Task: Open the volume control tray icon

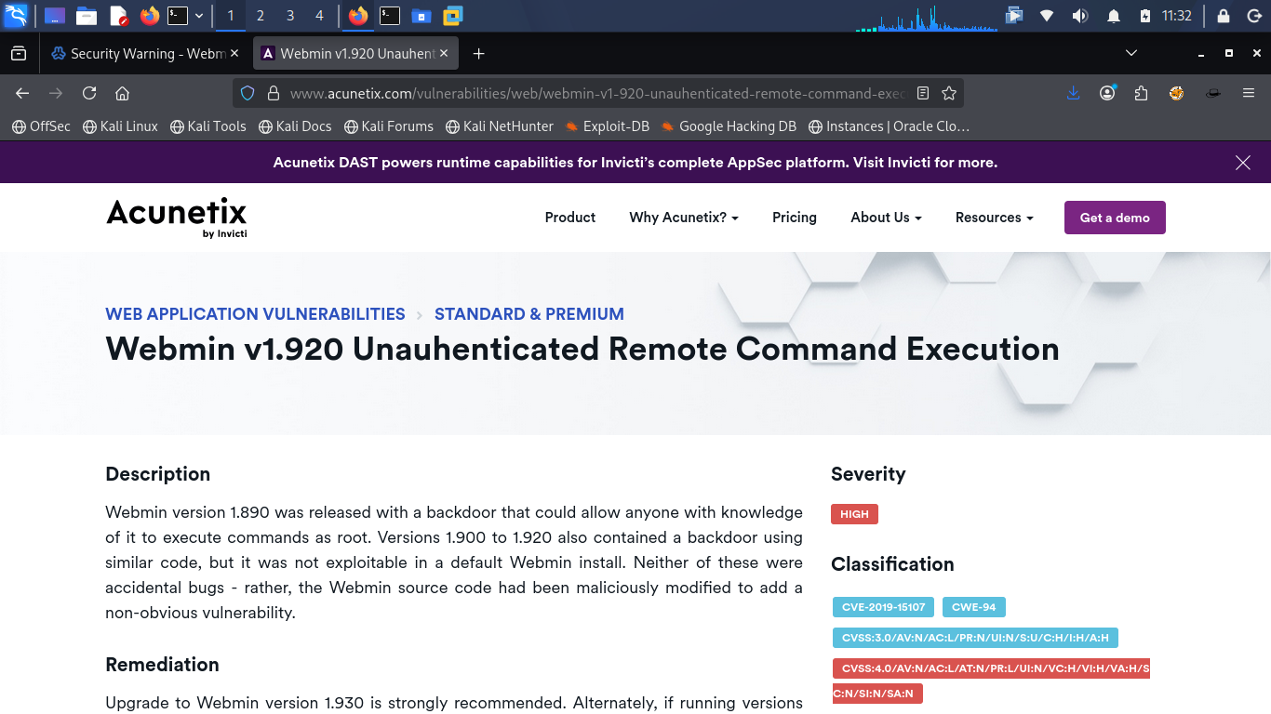Action: tap(1079, 16)
